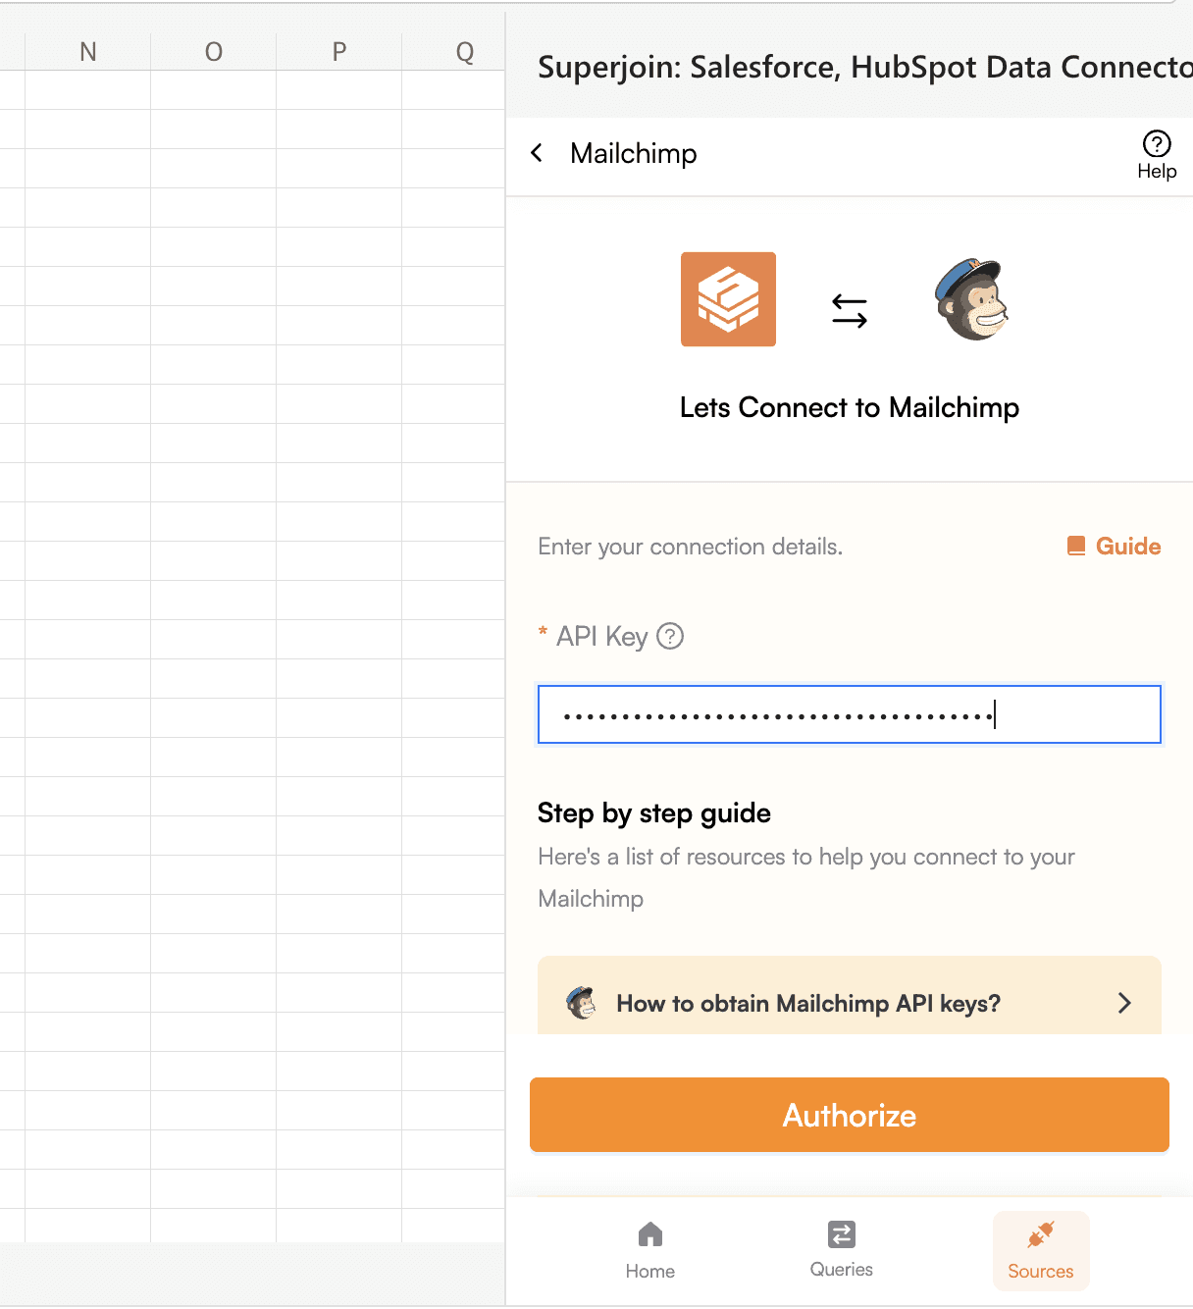Click the masked API Key input field
Screen dimensions: 1193x1309
pyautogui.click(x=850, y=714)
